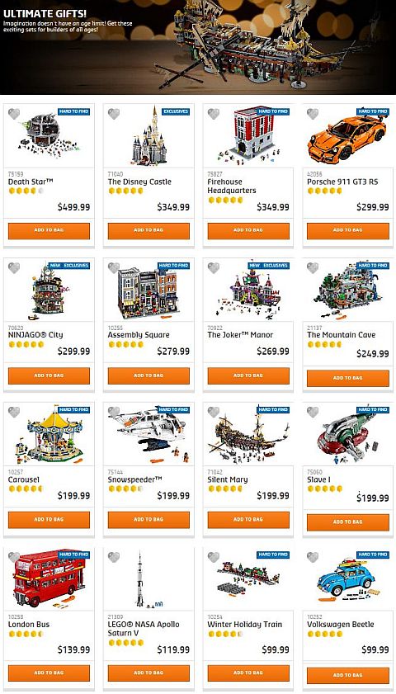Click the heart icon on Carousel card
This screenshot has height=694, width=396.
(x=14, y=412)
